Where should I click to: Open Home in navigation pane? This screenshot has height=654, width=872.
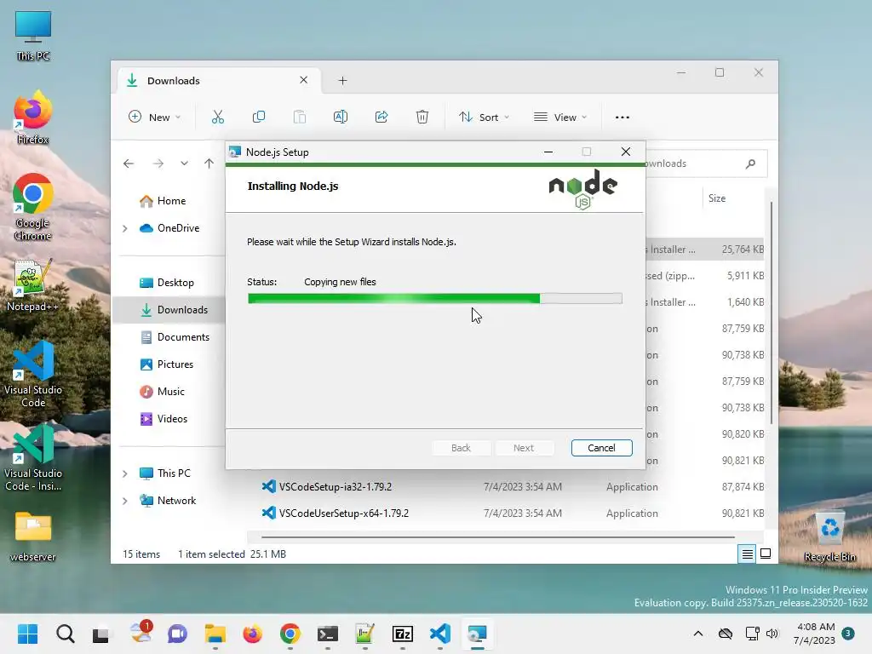pyautogui.click(x=170, y=201)
